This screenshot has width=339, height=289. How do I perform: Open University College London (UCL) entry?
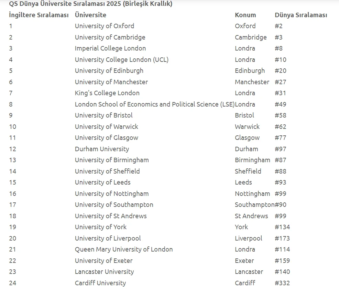(x=122, y=60)
